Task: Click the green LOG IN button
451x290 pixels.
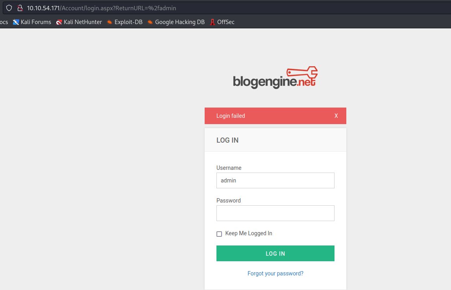Action: [x=275, y=253]
